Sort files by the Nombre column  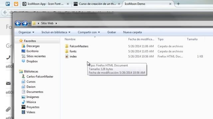pos(70,39)
